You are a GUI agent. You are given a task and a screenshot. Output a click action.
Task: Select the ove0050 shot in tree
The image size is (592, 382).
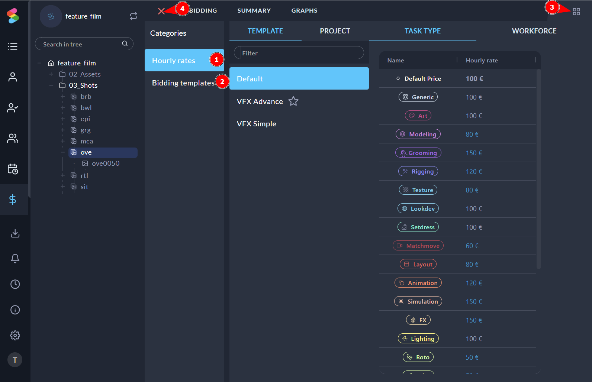tap(106, 164)
